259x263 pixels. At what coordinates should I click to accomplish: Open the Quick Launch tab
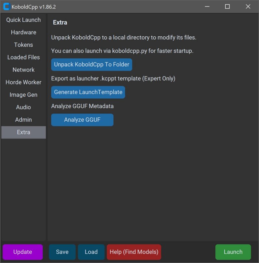point(24,20)
